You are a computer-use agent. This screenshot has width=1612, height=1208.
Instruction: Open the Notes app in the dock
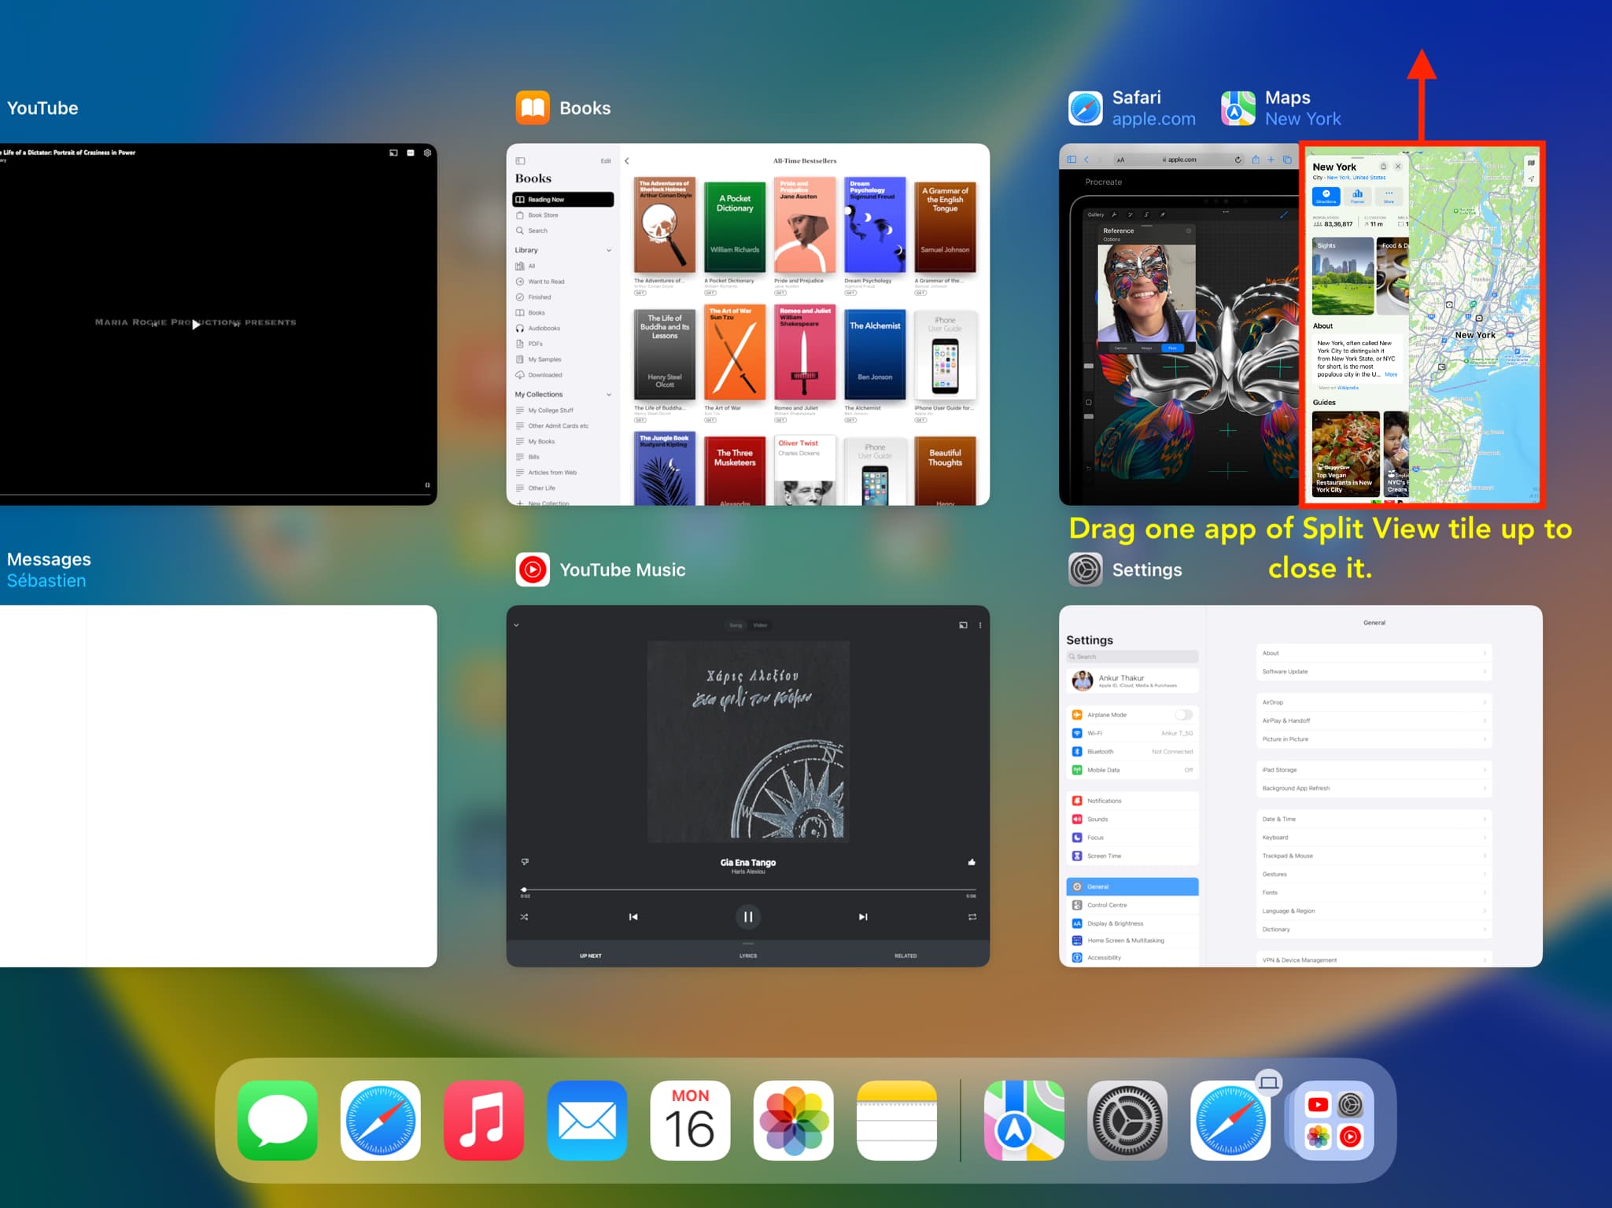pyautogui.click(x=896, y=1120)
